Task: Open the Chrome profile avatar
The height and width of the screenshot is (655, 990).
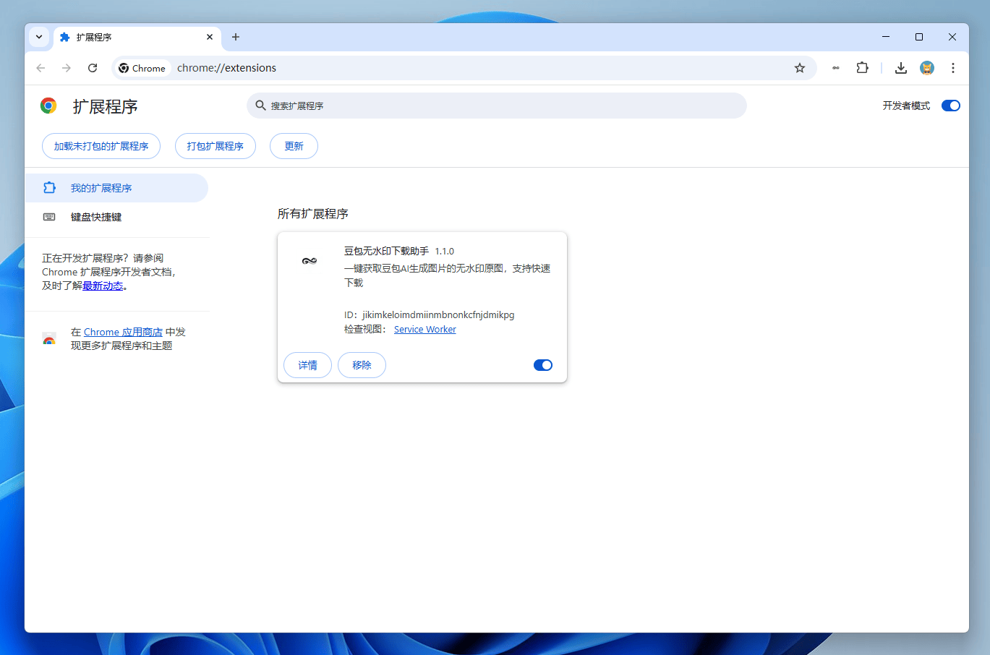Action: pyautogui.click(x=927, y=67)
